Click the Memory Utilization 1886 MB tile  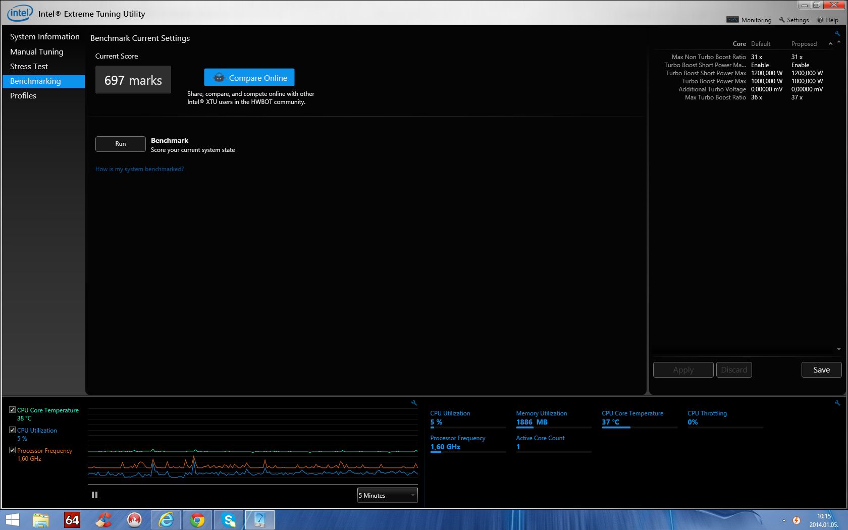pos(554,419)
